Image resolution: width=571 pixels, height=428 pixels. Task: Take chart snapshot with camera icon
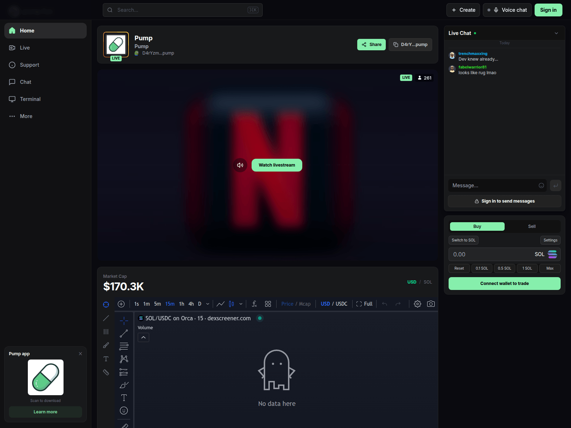(x=431, y=304)
